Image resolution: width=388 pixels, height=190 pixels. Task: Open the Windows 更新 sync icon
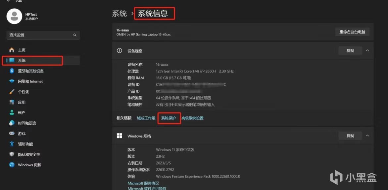(12, 165)
